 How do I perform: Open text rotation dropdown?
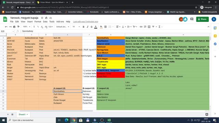135,27
